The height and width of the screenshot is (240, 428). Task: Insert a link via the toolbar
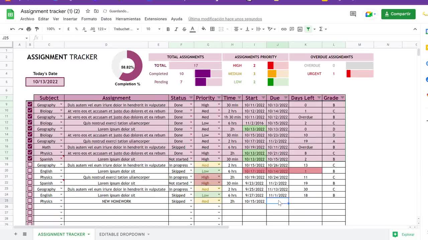coord(284,29)
